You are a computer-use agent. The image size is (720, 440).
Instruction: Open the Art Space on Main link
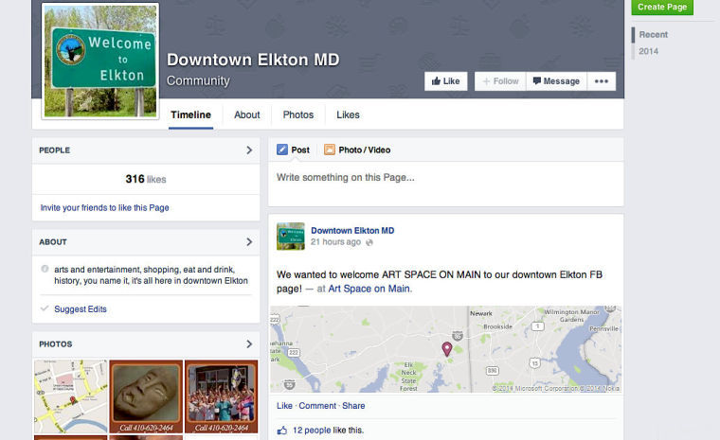click(x=369, y=289)
